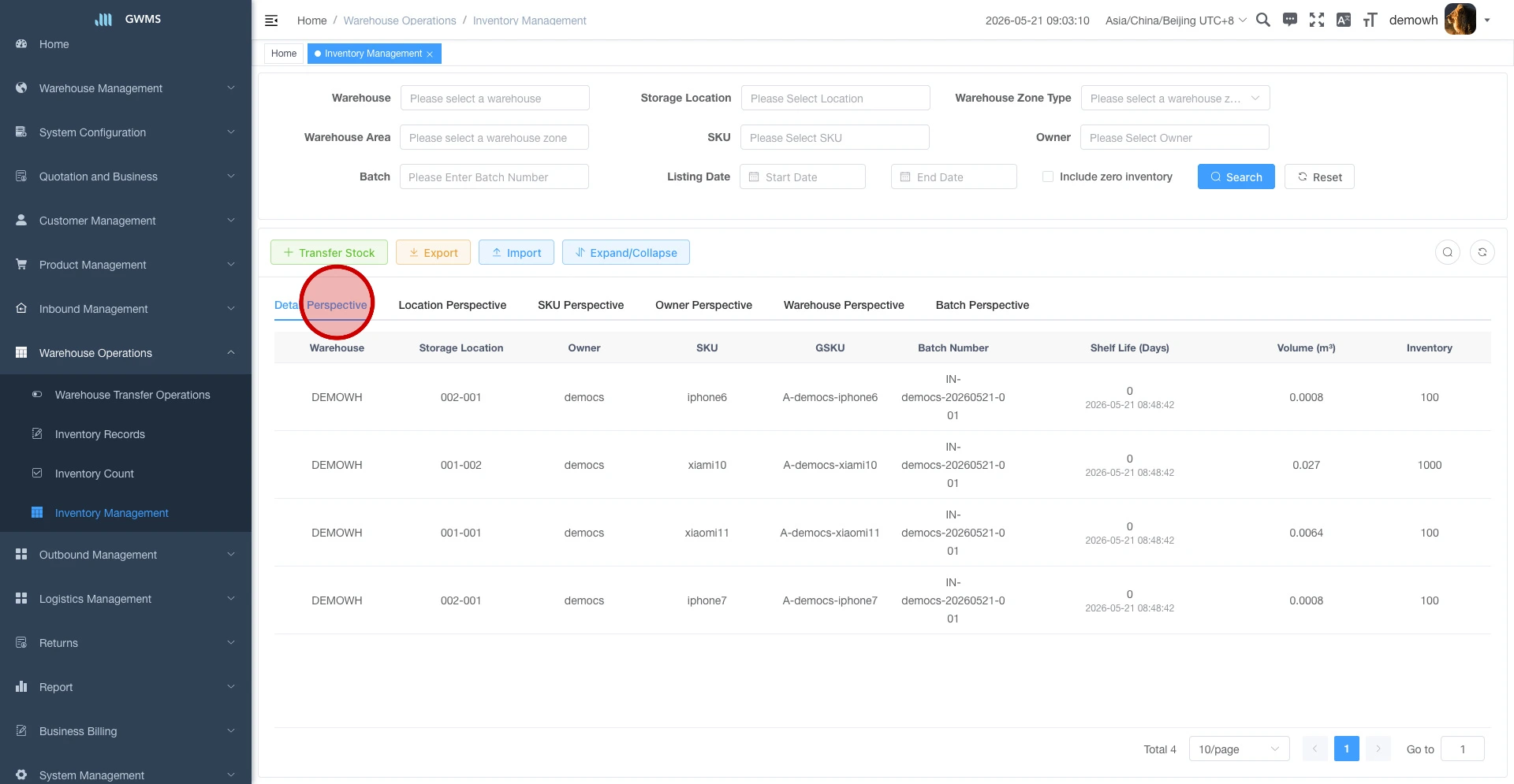This screenshot has width=1514, height=784.
Task: Click the Transfer Stock button
Action: (329, 252)
